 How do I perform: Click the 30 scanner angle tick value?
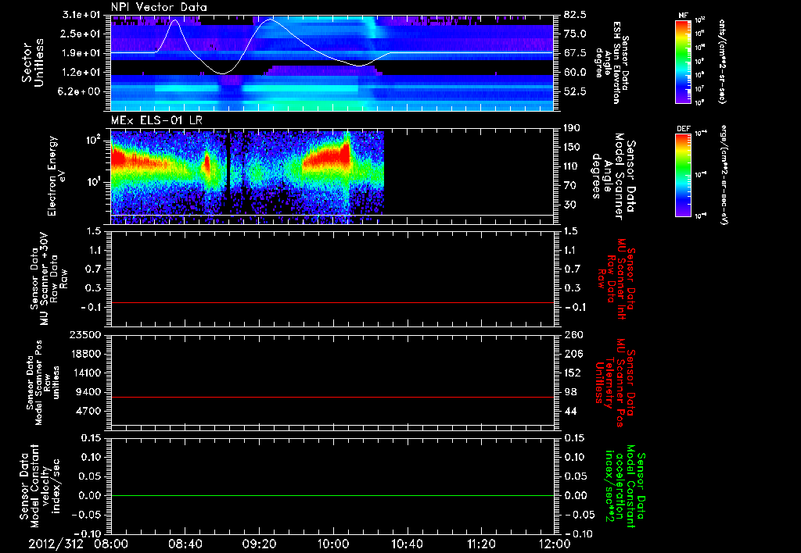point(569,205)
